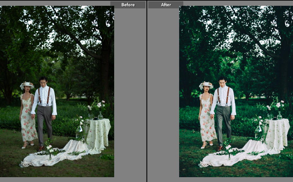Click the flower vase on table in Before photo
293x182 pixels.
point(100,115)
